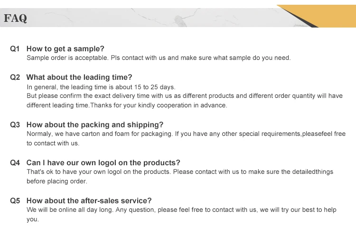Click the '15 to 25 days' answer line
The image size is (356, 236).
pos(101,87)
